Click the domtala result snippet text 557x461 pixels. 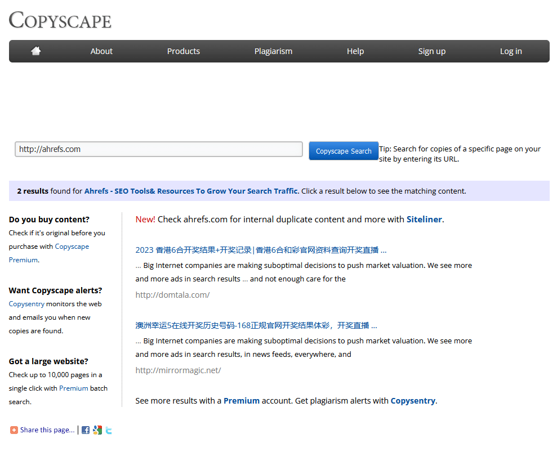tap(304, 272)
